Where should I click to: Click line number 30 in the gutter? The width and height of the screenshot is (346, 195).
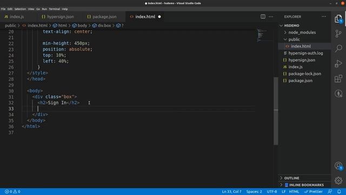(11, 91)
